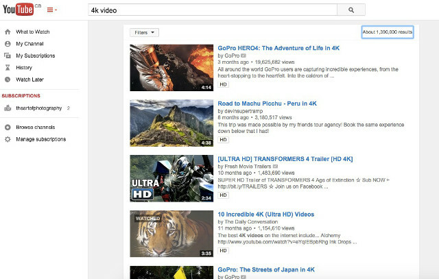Open Road to Machu Picchu thumbnail

coord(171,123)
